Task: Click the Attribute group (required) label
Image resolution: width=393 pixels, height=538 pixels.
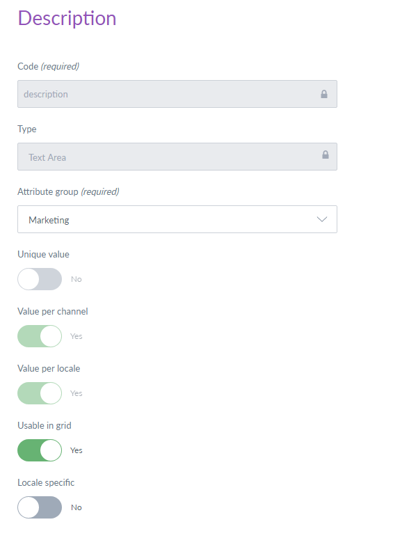Action: [68, 191]
